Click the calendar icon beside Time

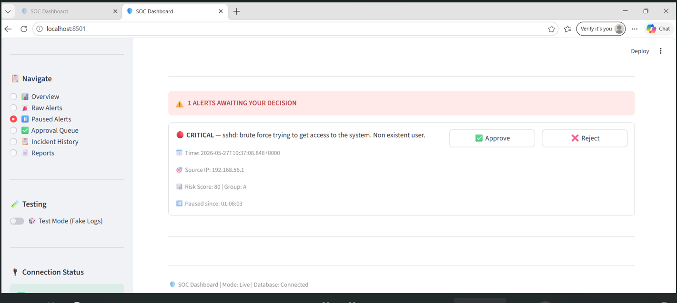[x=179, y=153]
